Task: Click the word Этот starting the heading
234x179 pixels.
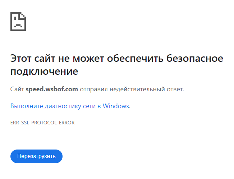Action: pyautogui.click(x=21, y=59)
